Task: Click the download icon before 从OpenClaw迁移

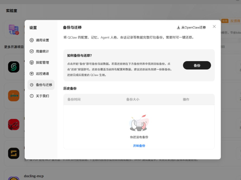Action: 179,28
